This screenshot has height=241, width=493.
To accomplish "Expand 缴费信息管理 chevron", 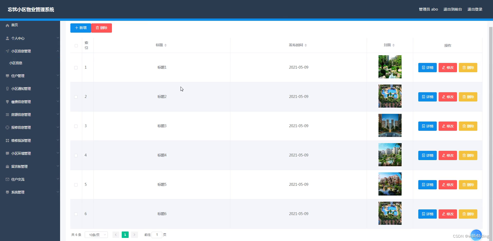I will (x=58, y=101).
